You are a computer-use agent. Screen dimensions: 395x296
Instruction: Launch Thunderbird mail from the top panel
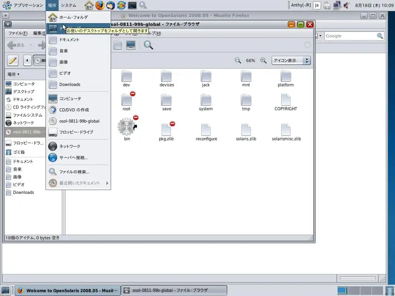click(x=110, y=5)
